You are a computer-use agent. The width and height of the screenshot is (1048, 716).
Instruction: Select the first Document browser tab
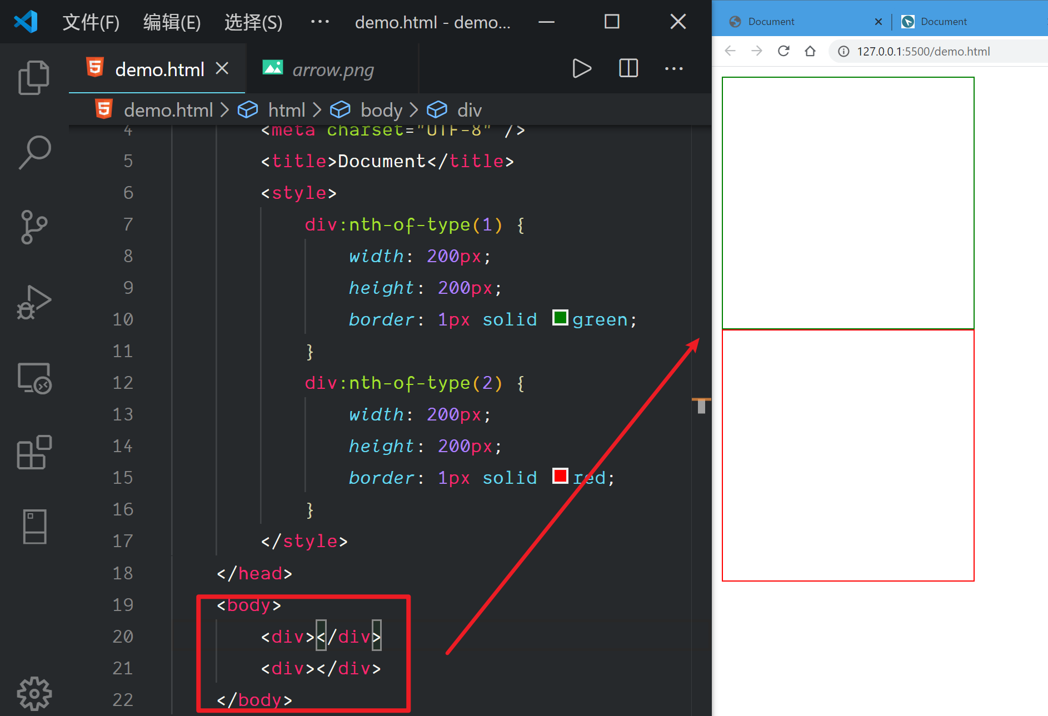point(806,22)
